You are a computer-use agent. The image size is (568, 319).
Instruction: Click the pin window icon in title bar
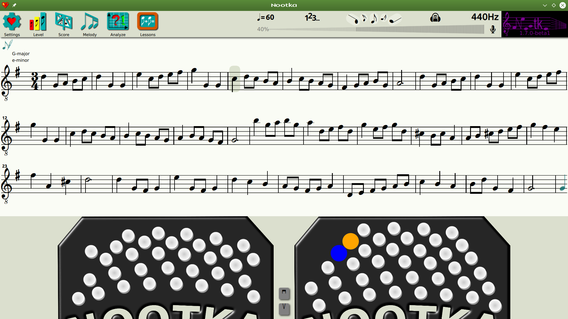click(x=14, y=5)
